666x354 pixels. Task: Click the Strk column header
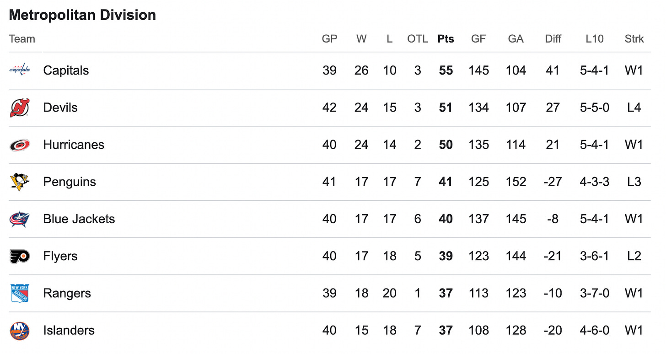[x=634, y=39]
